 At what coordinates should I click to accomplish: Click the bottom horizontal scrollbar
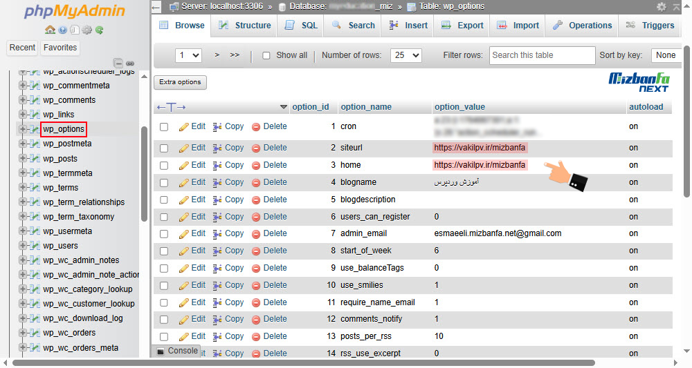coord(304,363)
